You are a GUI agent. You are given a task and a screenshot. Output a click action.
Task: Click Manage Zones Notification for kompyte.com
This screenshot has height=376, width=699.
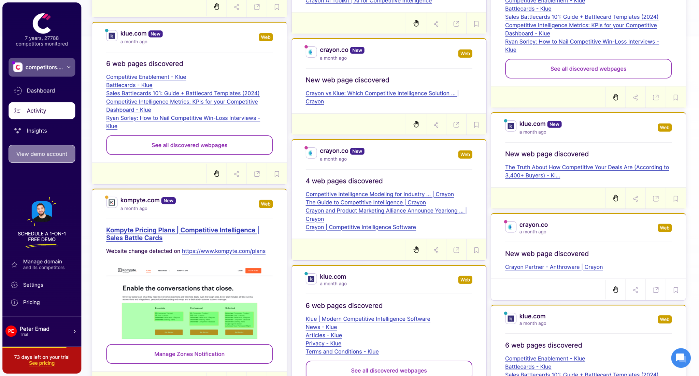point(189,354)
